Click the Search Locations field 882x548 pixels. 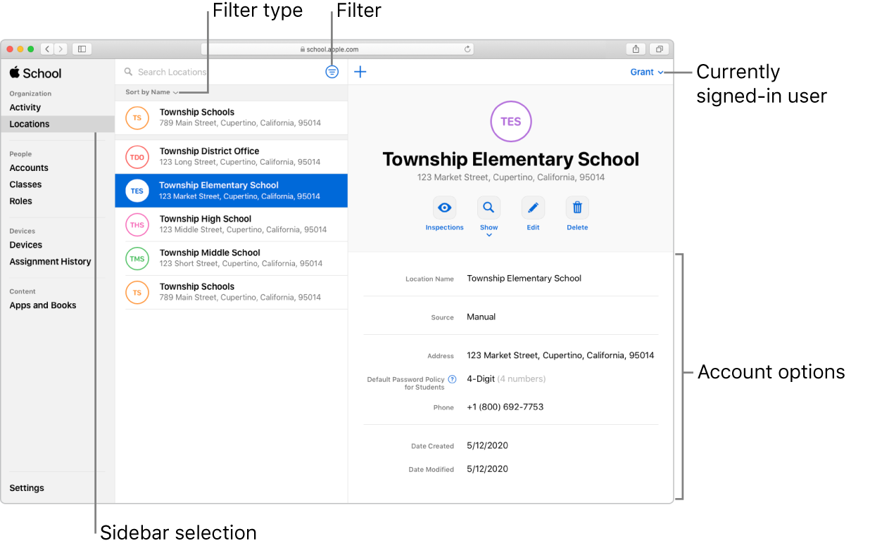click(x=218, y=72)
